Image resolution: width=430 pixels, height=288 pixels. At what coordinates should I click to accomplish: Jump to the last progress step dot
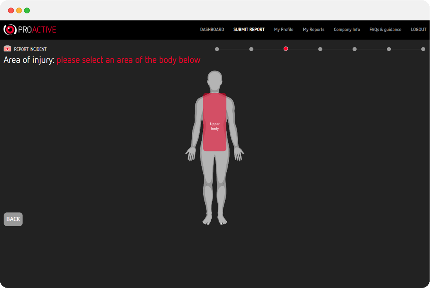point(423,49)
